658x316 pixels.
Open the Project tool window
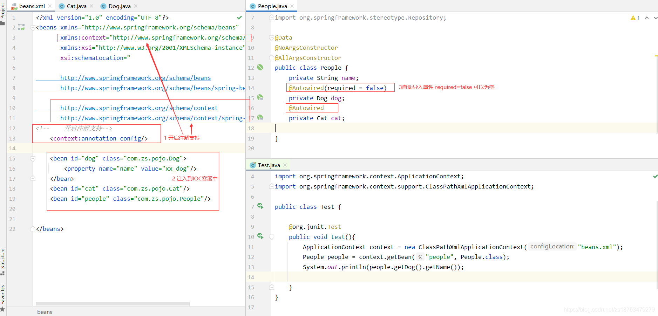coord(3,14)
